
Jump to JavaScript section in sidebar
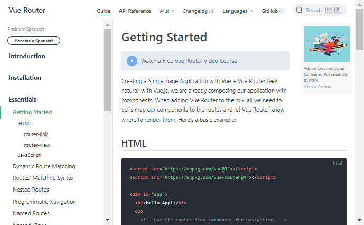coord(30,155)
